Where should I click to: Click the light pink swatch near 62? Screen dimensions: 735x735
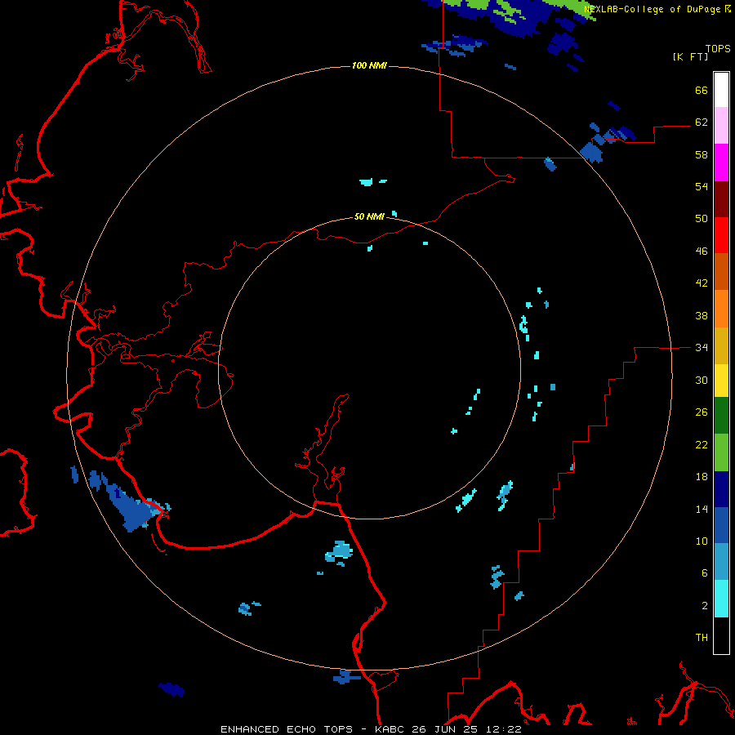click(721, 125)
